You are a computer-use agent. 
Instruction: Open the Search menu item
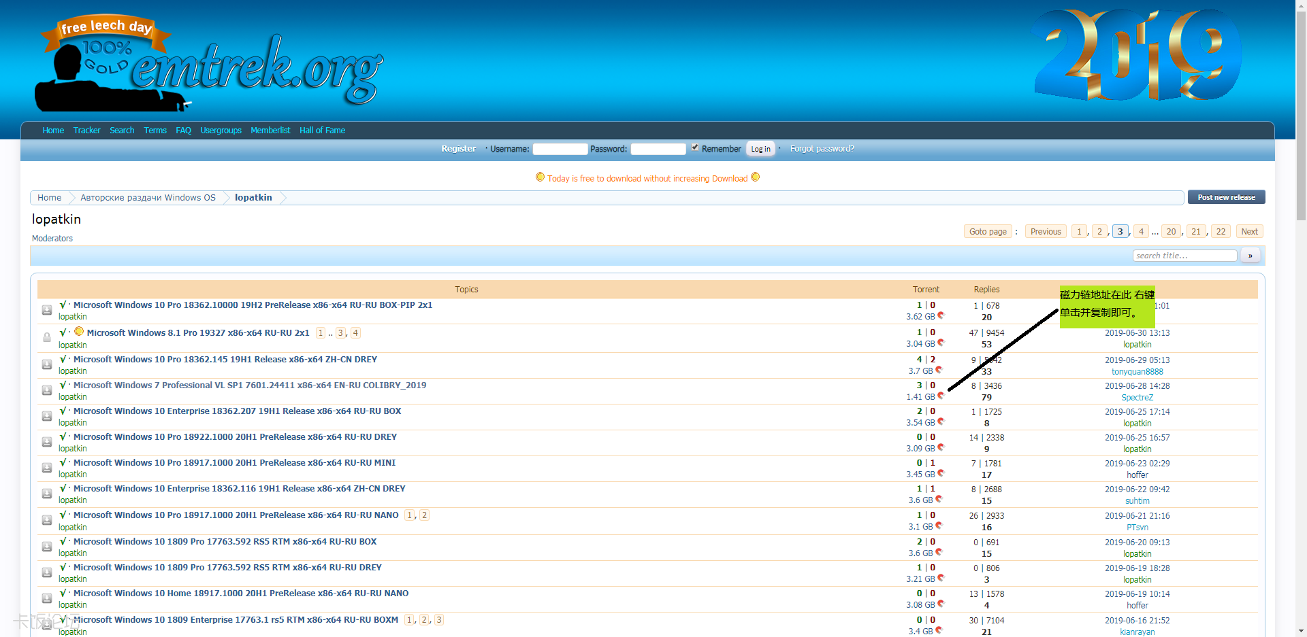[122, 131]
